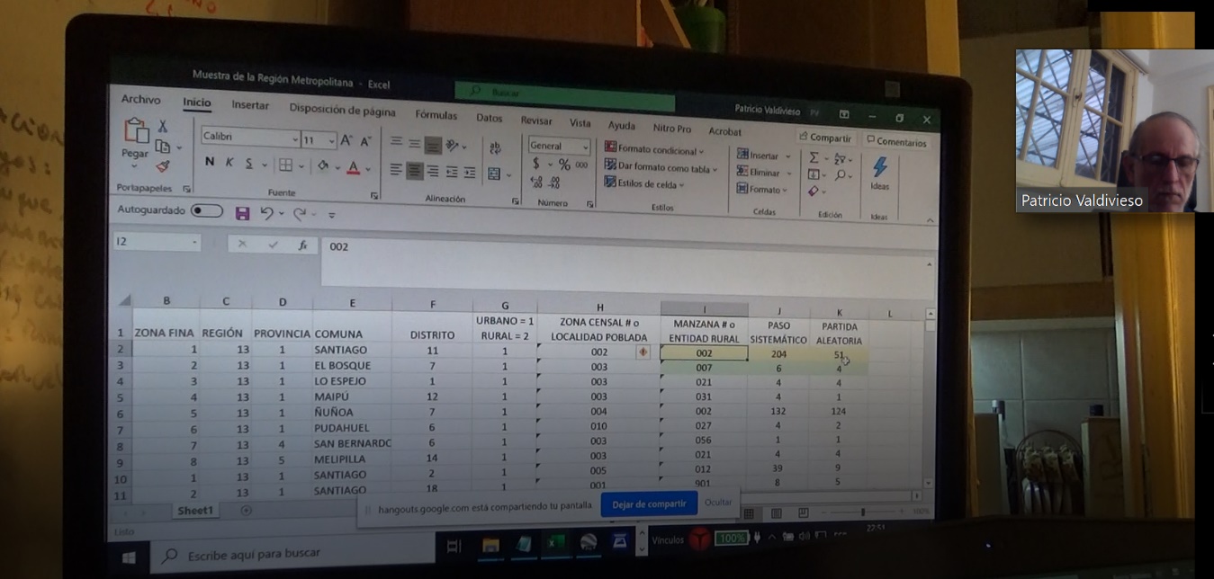Image resolution: width=1214 pixels, height=579 pixels.
Task: Open the Estilos de celda dropdown
Action: [x=644, y=184]
